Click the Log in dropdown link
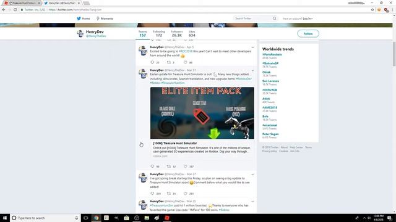Screen dimensions: 396x222 pos(308,18)
